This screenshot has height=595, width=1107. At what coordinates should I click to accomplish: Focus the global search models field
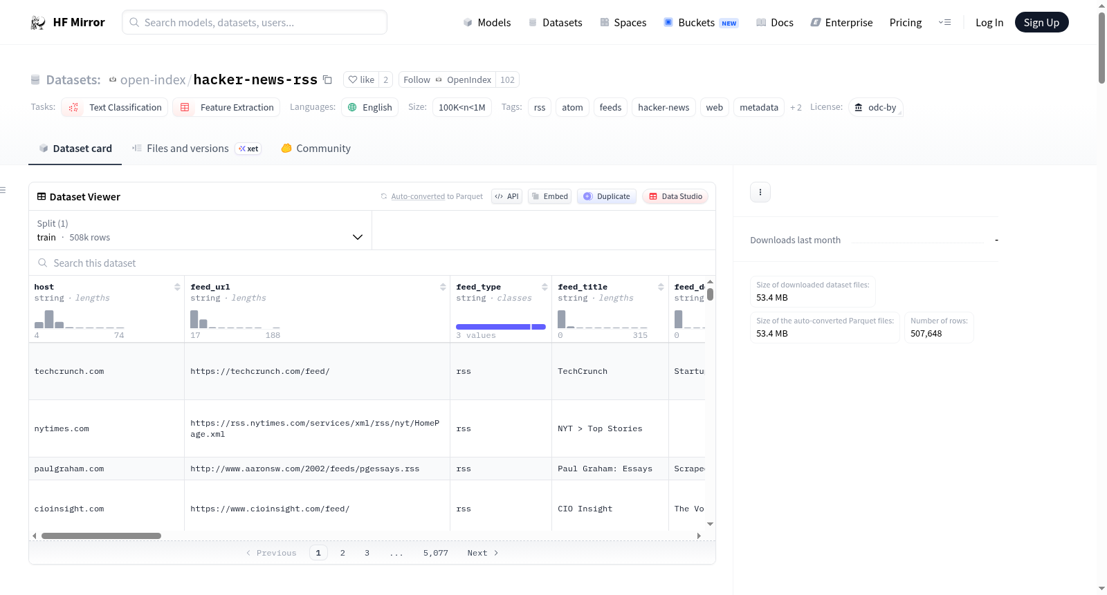255,23
